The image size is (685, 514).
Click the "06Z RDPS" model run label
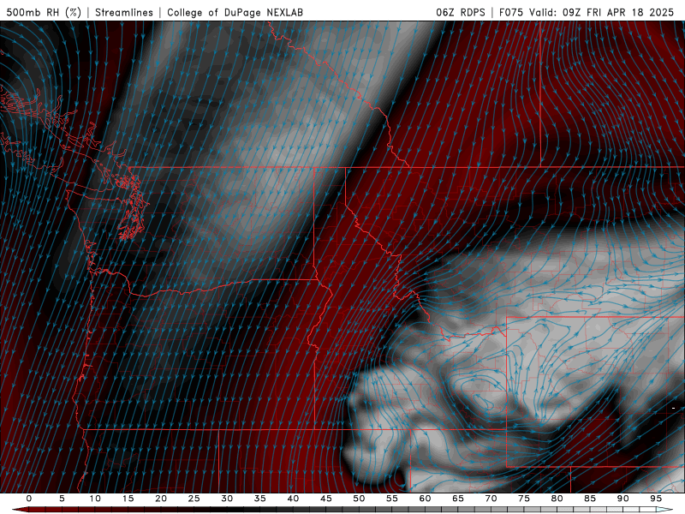pyautogui.click(x=461, y=12)
